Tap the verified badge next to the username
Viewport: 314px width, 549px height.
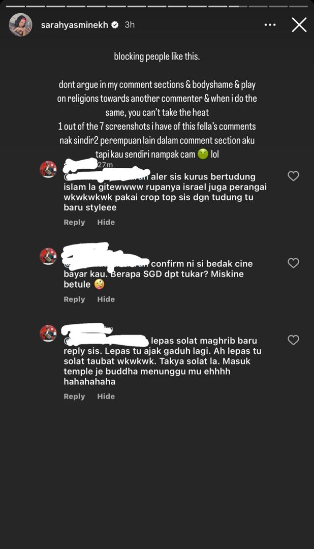tap(115, 25)
